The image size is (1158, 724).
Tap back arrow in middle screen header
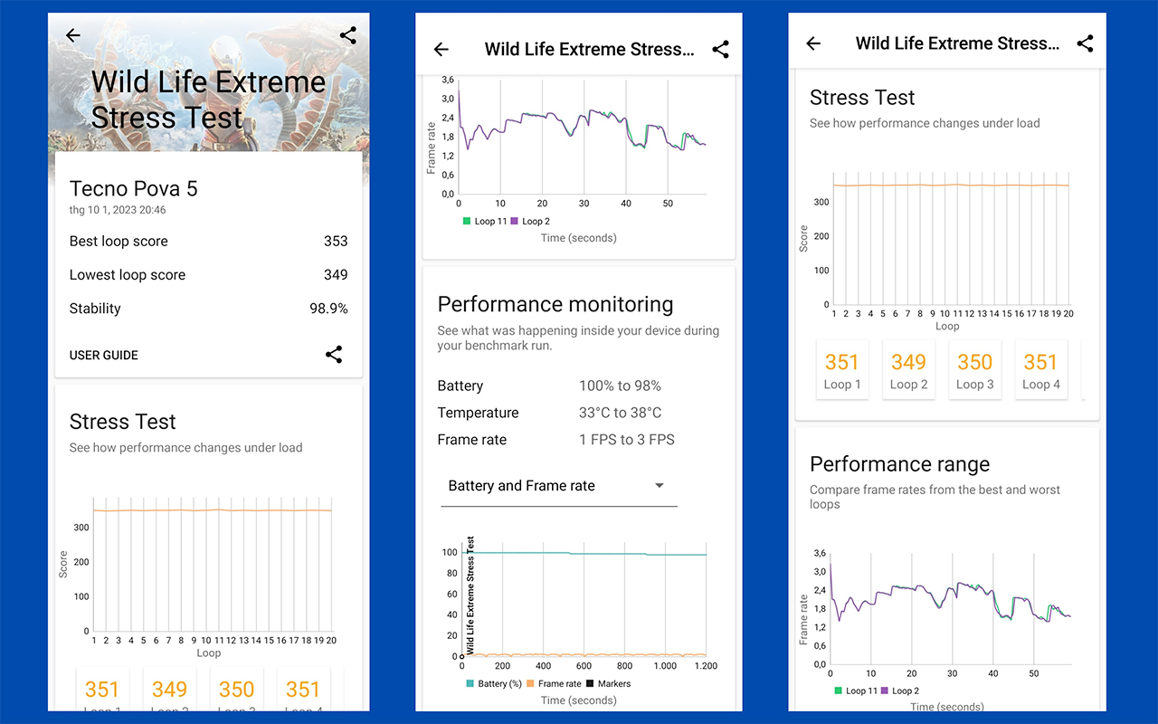point(441,50)
